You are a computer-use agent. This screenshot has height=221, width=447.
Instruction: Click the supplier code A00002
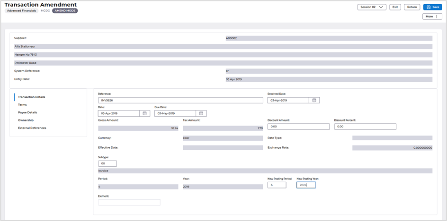click(329, 38)
